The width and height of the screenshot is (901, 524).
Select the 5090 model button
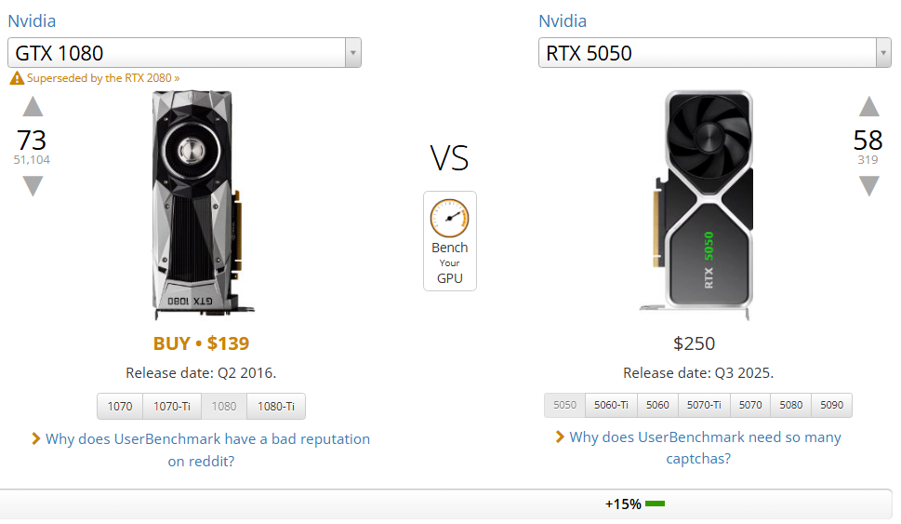tap(831, 405)
